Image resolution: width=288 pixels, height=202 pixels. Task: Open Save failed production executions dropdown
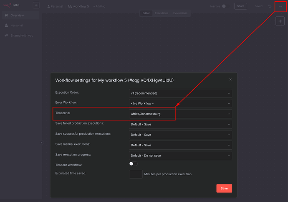pyautogui.click(x=180, y=124)
